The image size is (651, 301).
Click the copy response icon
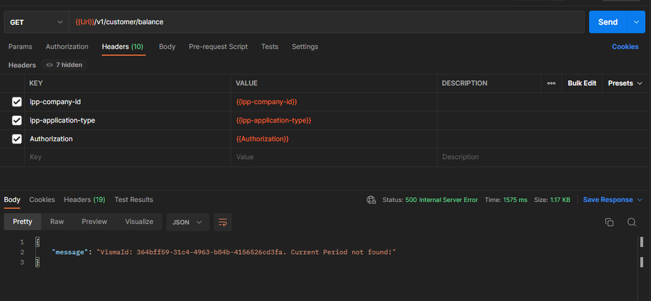click(x=609, y=222)
